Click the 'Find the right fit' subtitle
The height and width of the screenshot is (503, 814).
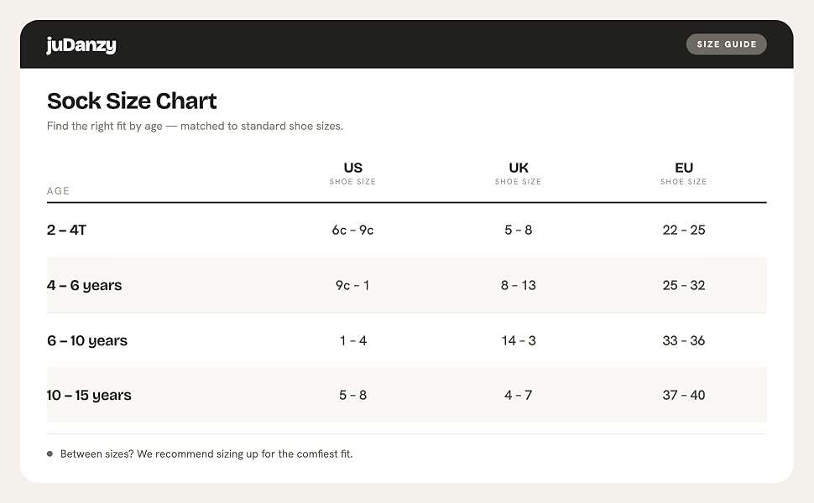click(195, 126)
